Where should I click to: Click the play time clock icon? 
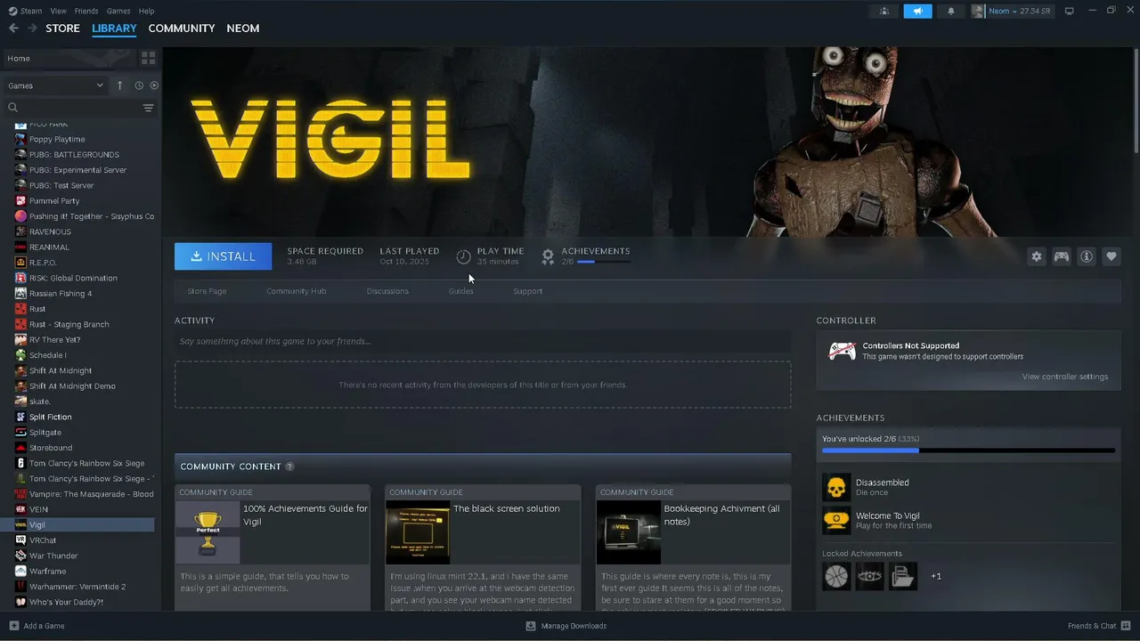[x=463, y=256]
